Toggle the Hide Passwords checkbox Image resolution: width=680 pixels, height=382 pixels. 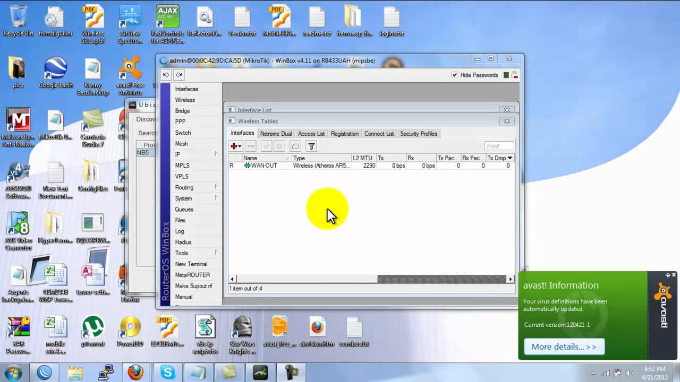pyautogui.click(x=454, y=75)
